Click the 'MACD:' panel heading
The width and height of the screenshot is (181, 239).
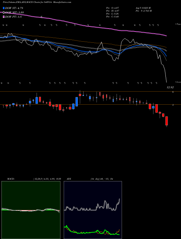click(x=11, y=179)
